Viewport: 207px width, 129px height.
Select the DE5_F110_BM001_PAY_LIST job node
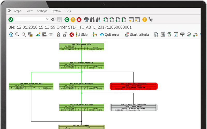click(x=82, y=107)
